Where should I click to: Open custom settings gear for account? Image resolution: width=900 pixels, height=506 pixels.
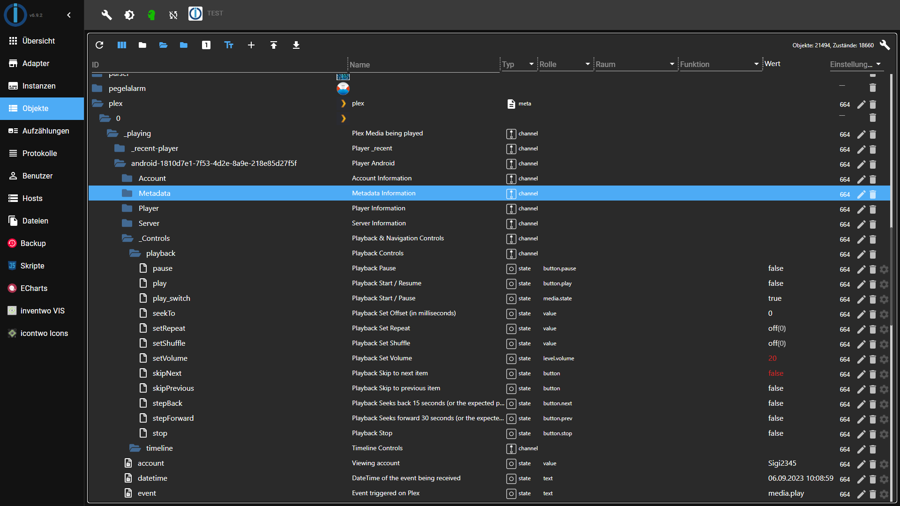(x=884, y=464)
